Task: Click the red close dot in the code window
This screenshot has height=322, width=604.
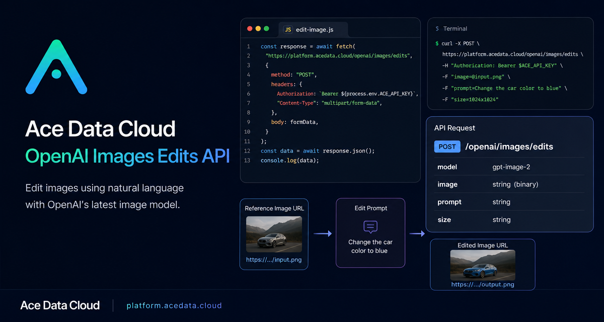Action: pyautogui.click(x=249, y=29)
